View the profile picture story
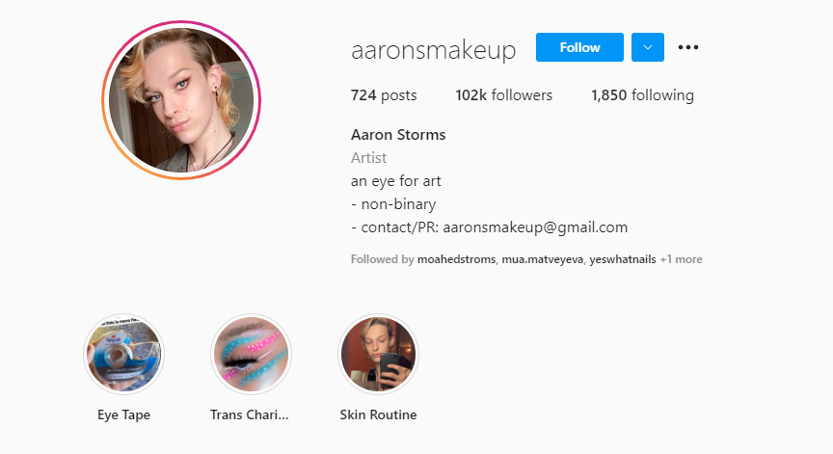The image size is (833, 454). (x=181, y=100)
